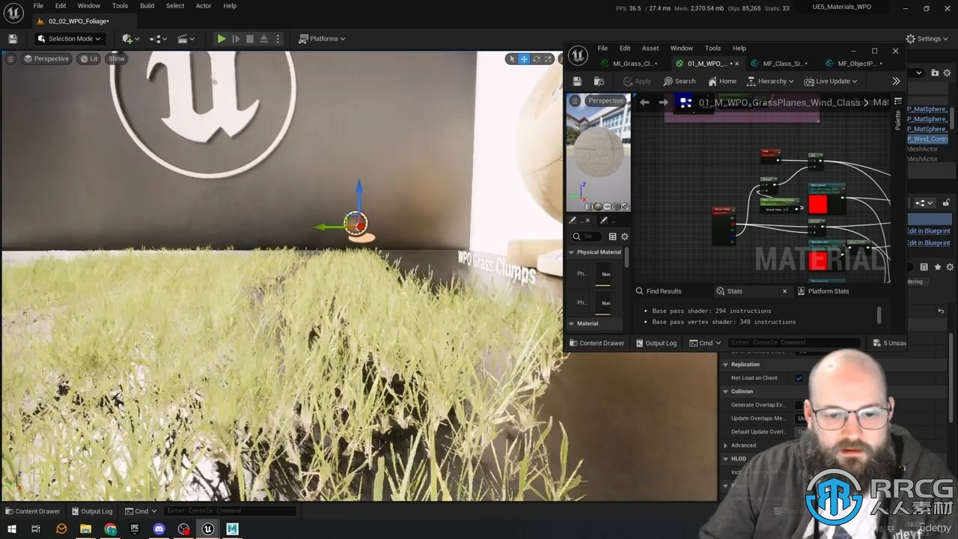Screen dimensions: 958x539
Task: Open main viewport hamburger options menu
Action: [x=11, y=58]
